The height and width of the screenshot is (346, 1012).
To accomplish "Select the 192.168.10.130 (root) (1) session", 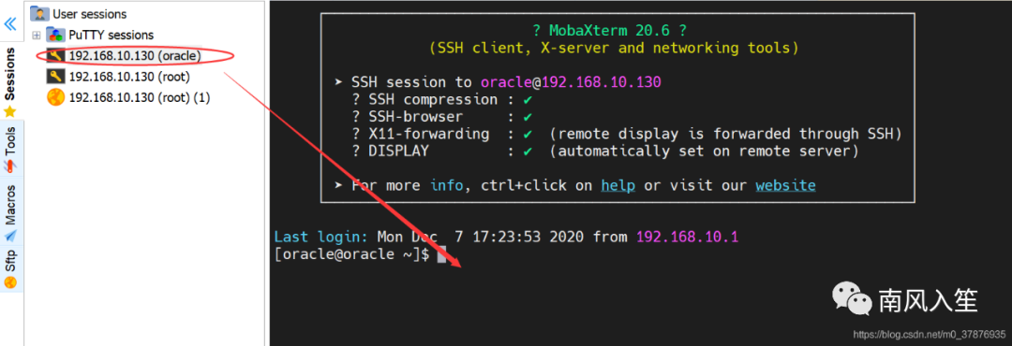I will pos(140,98).
